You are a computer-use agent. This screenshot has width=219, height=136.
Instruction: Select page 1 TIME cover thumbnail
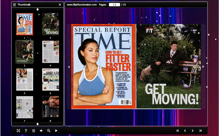pos(25,24)
